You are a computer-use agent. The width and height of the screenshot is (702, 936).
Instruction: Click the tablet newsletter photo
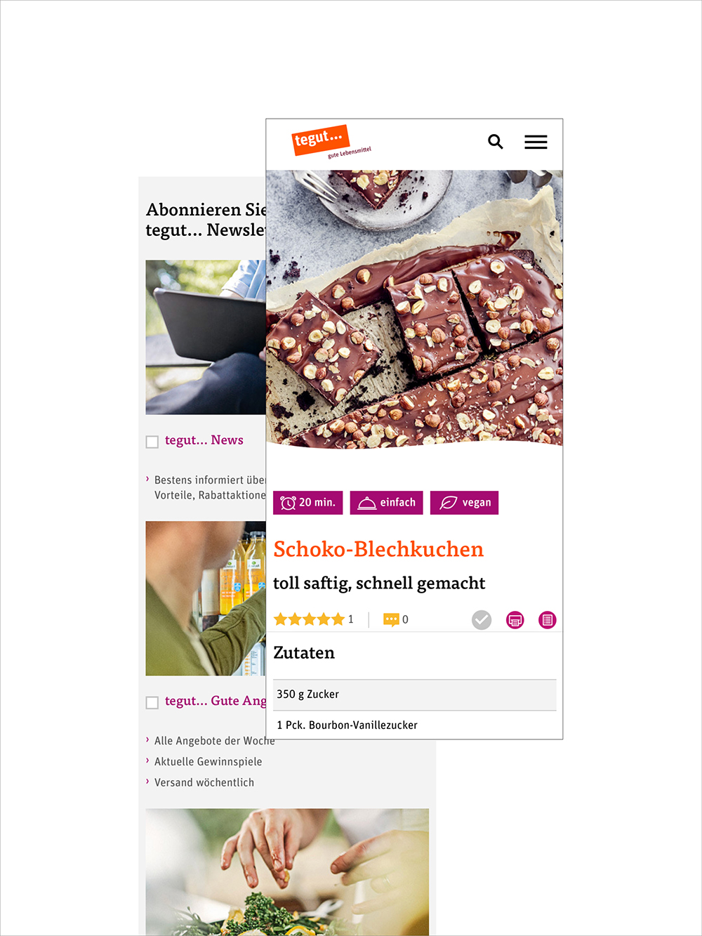point(206,337)
